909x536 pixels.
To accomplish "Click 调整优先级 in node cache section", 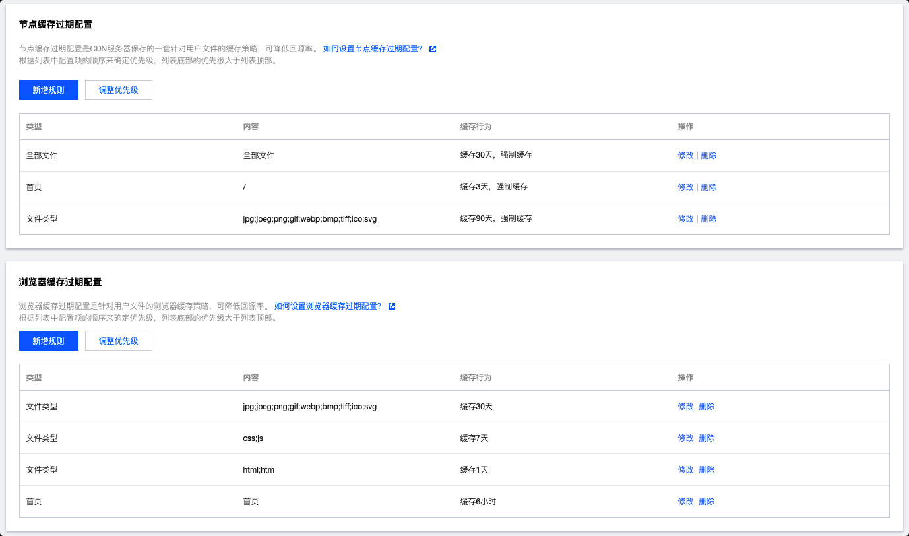I will point(119,90).
